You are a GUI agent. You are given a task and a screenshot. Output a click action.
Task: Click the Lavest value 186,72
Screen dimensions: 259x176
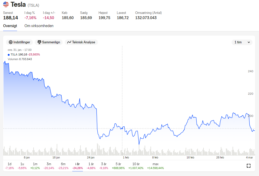(x=123, y=18)
